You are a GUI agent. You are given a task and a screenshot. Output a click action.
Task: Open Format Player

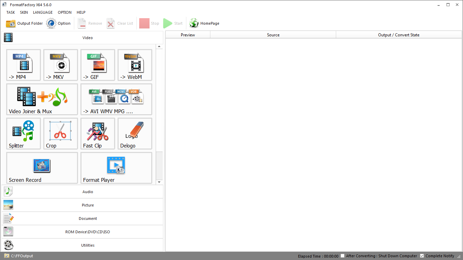pyautogui.click(x=116, y=168)
